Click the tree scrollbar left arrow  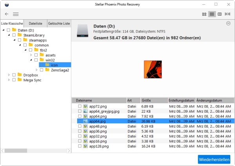coord(3,151)
